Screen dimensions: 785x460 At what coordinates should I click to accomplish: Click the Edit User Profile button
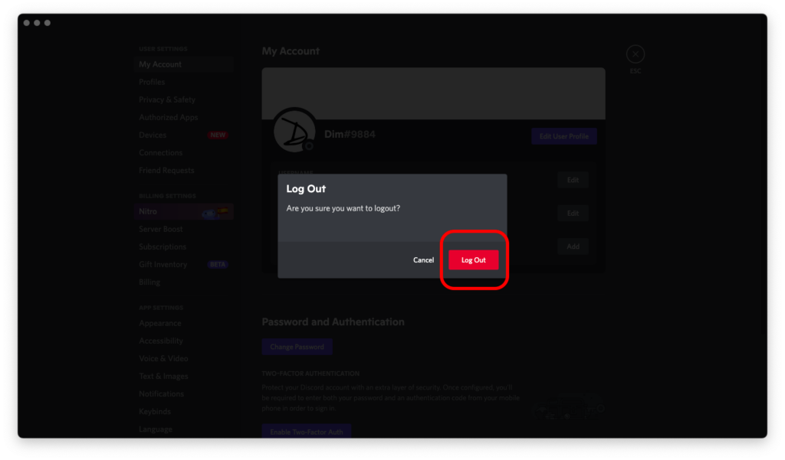click(x=563, y=136)
